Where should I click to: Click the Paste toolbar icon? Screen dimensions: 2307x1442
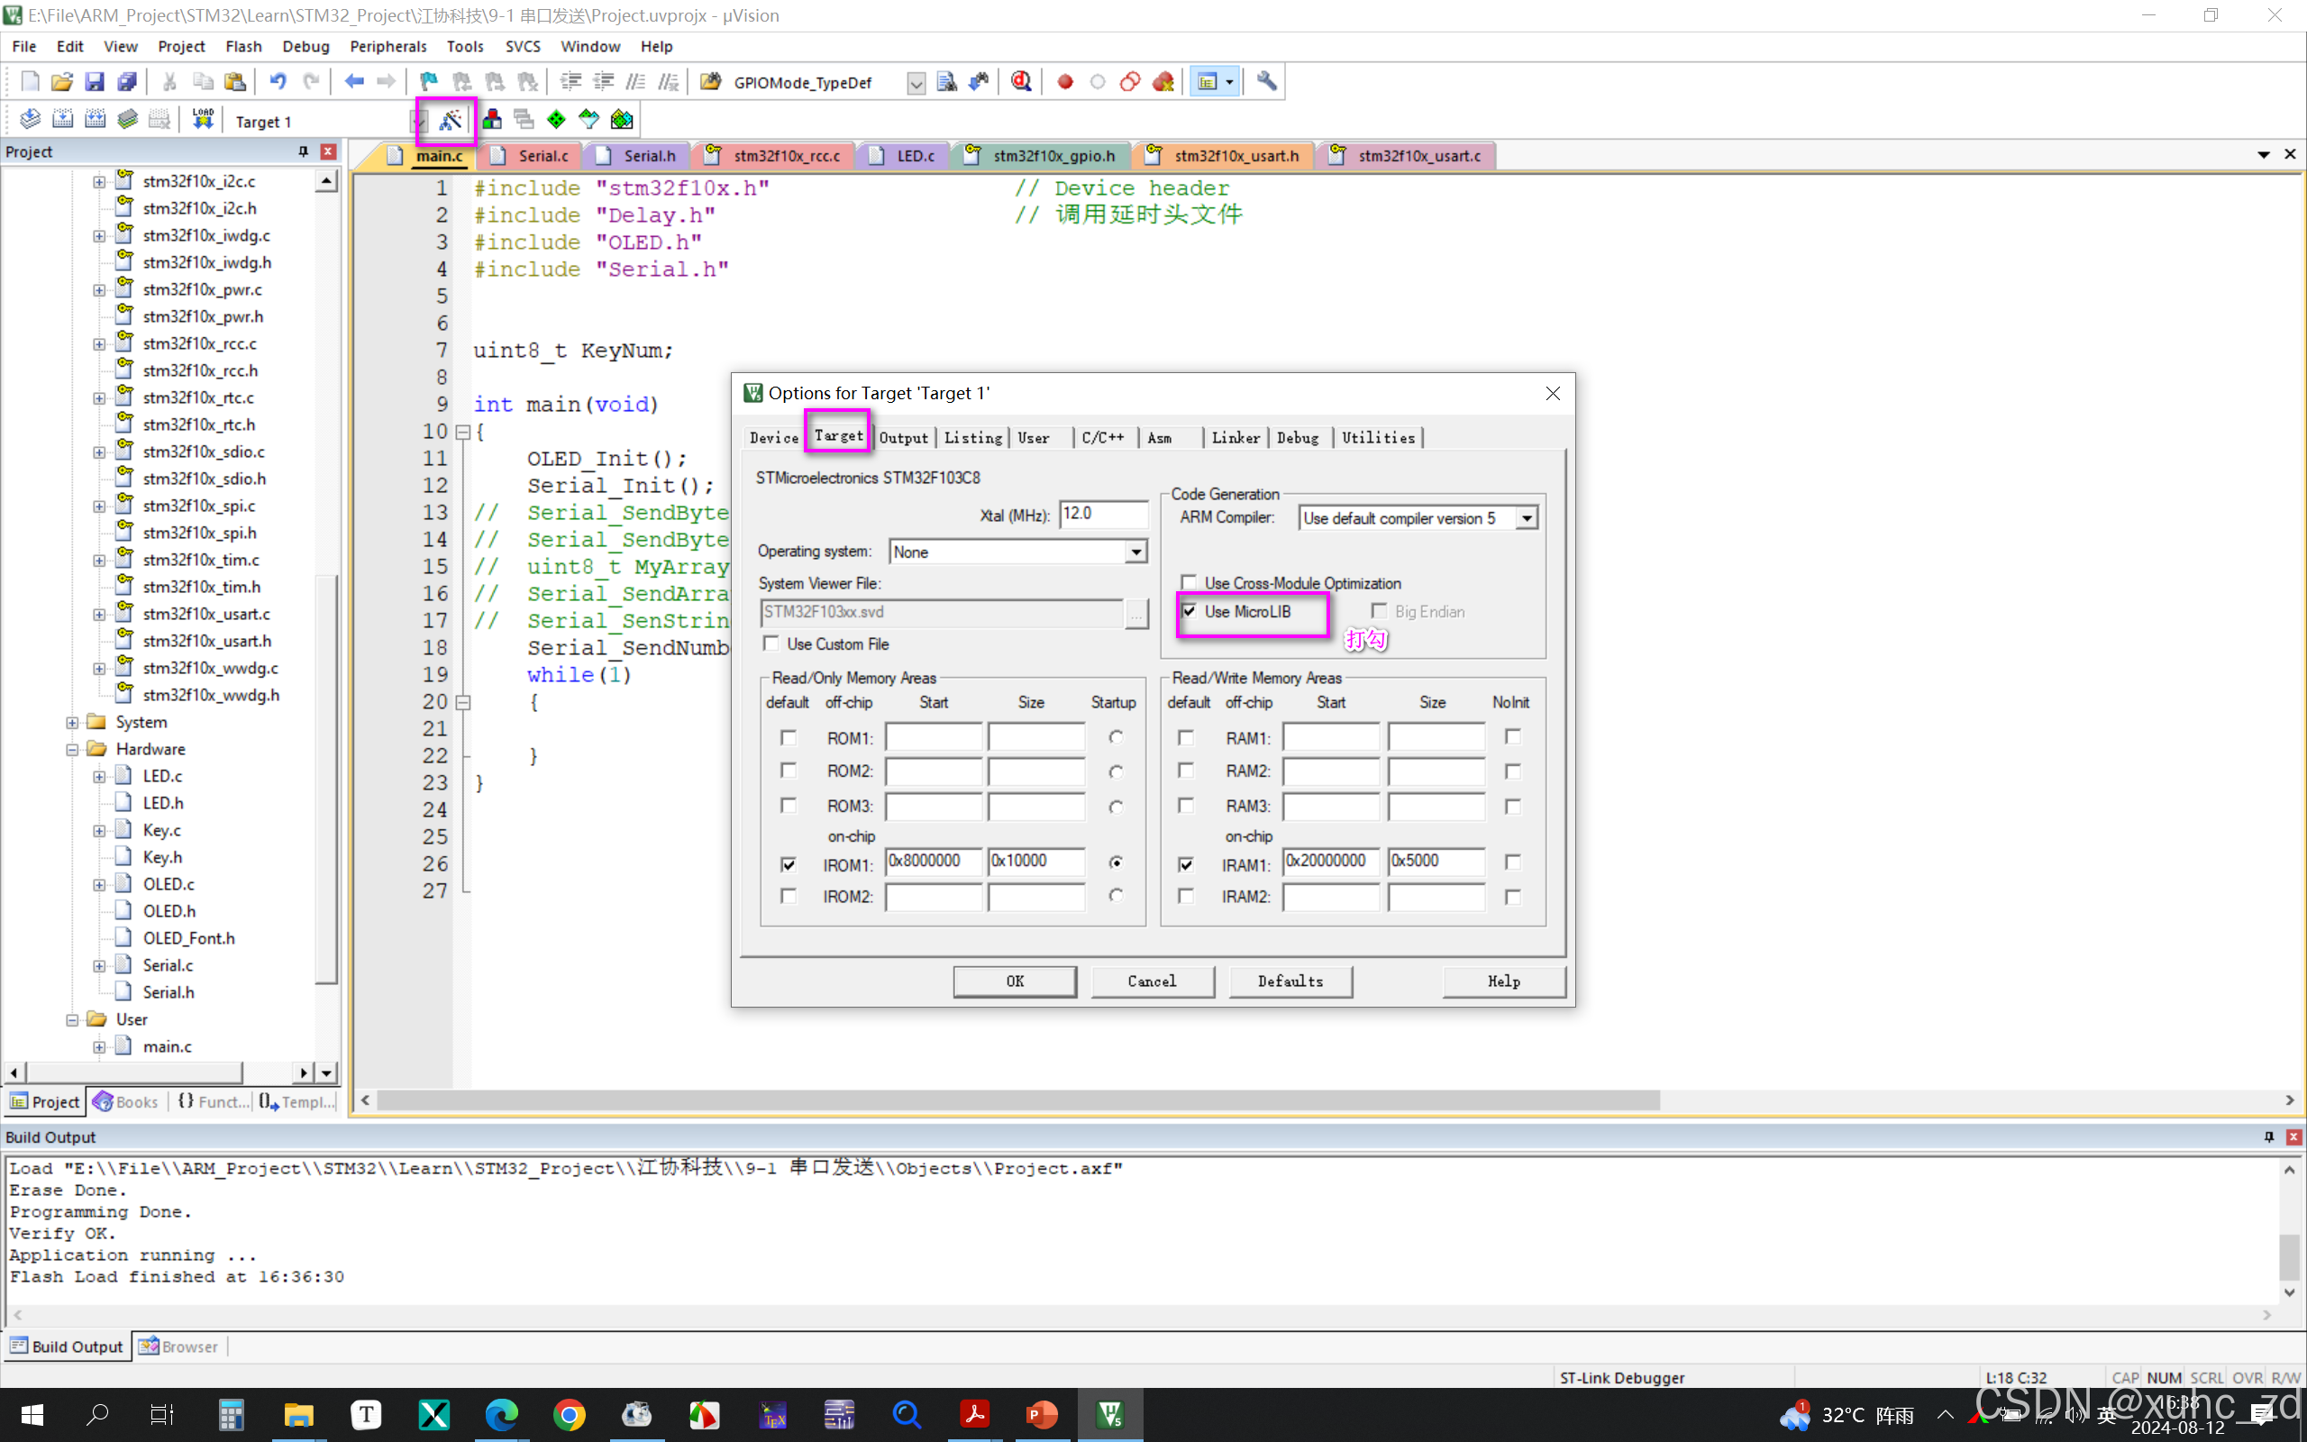click(234, 82)
